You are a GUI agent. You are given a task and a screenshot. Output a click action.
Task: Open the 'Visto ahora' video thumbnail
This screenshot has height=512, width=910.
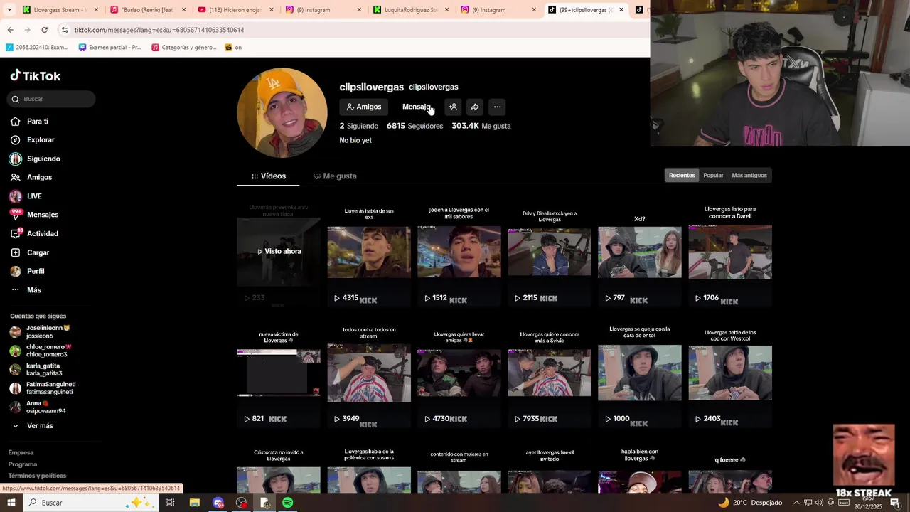[279, 252]
